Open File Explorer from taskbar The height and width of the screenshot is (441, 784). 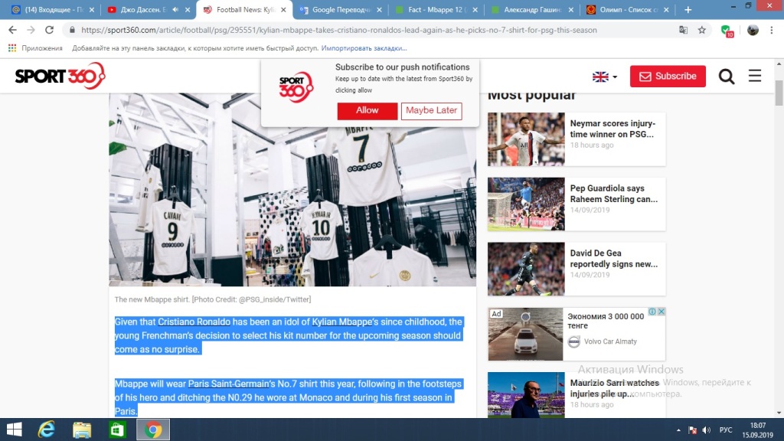coord(82,430)
